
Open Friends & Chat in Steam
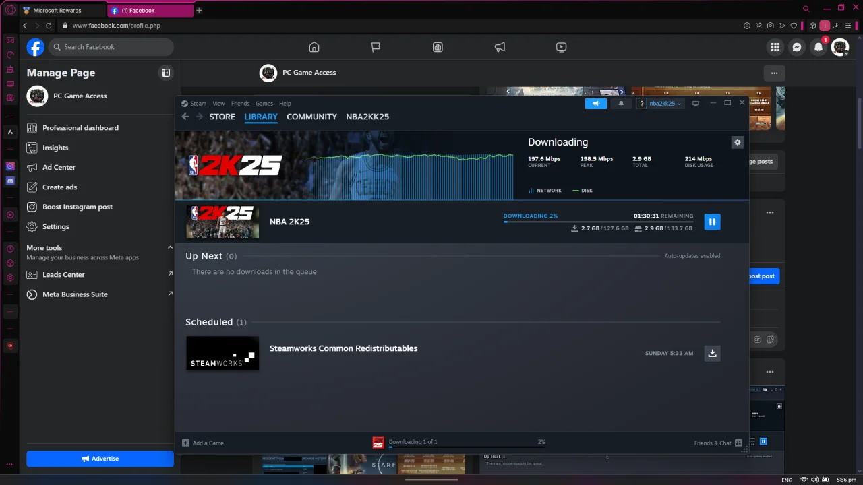point(718,443)
